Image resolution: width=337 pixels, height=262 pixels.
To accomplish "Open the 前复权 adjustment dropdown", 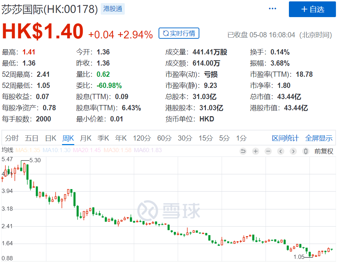I will coord(324,151).
